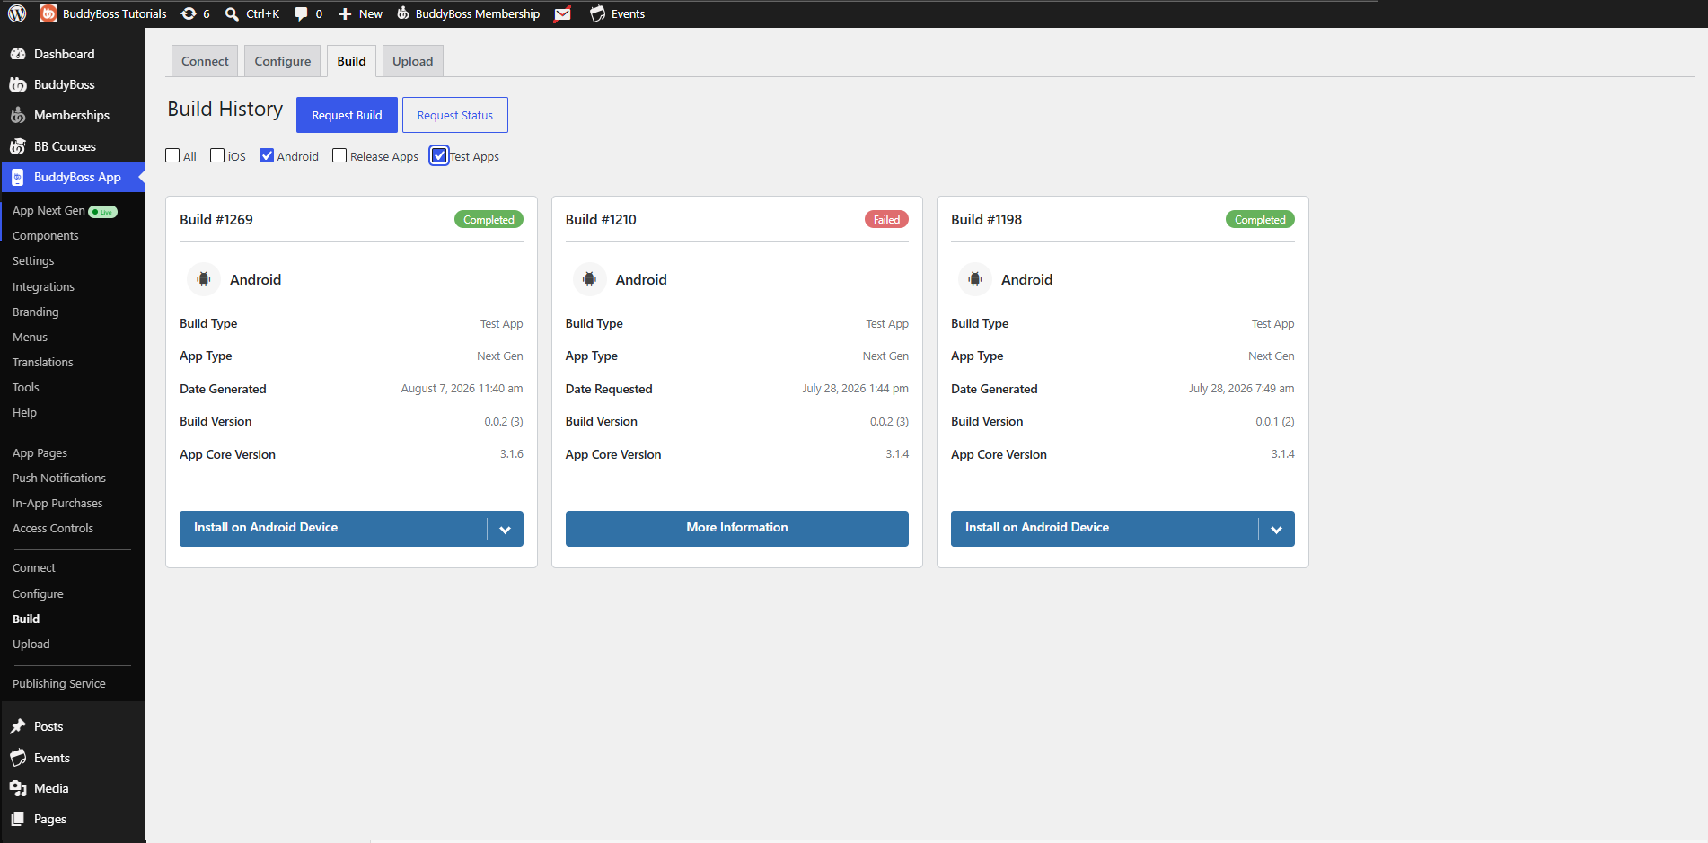Open Translations in the sidebar
Viewport: 1708px width, 843px height.
click(43, 363)
